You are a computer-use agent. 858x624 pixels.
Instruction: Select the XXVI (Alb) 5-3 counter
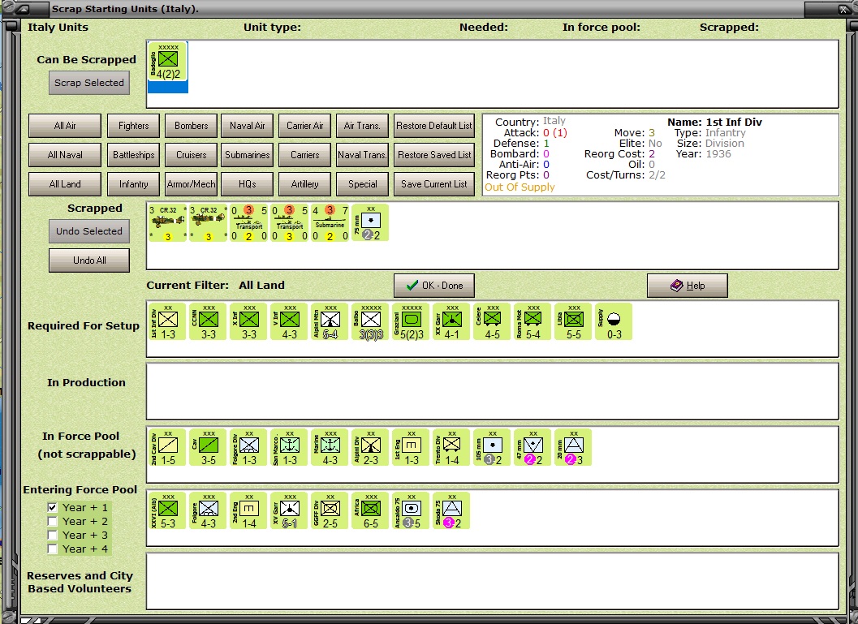[168, 510]
